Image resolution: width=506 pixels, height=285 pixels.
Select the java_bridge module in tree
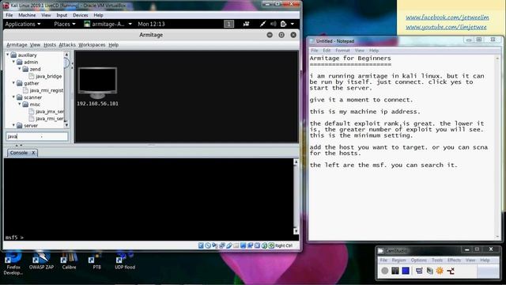(x=46, y=76)
